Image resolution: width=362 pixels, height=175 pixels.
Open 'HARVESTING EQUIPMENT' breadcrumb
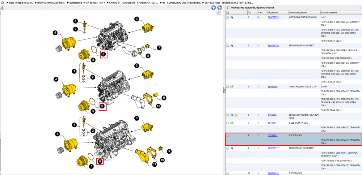51,2
